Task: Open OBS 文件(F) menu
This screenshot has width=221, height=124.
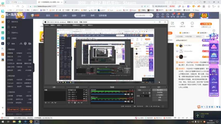Action: [47, 25]
